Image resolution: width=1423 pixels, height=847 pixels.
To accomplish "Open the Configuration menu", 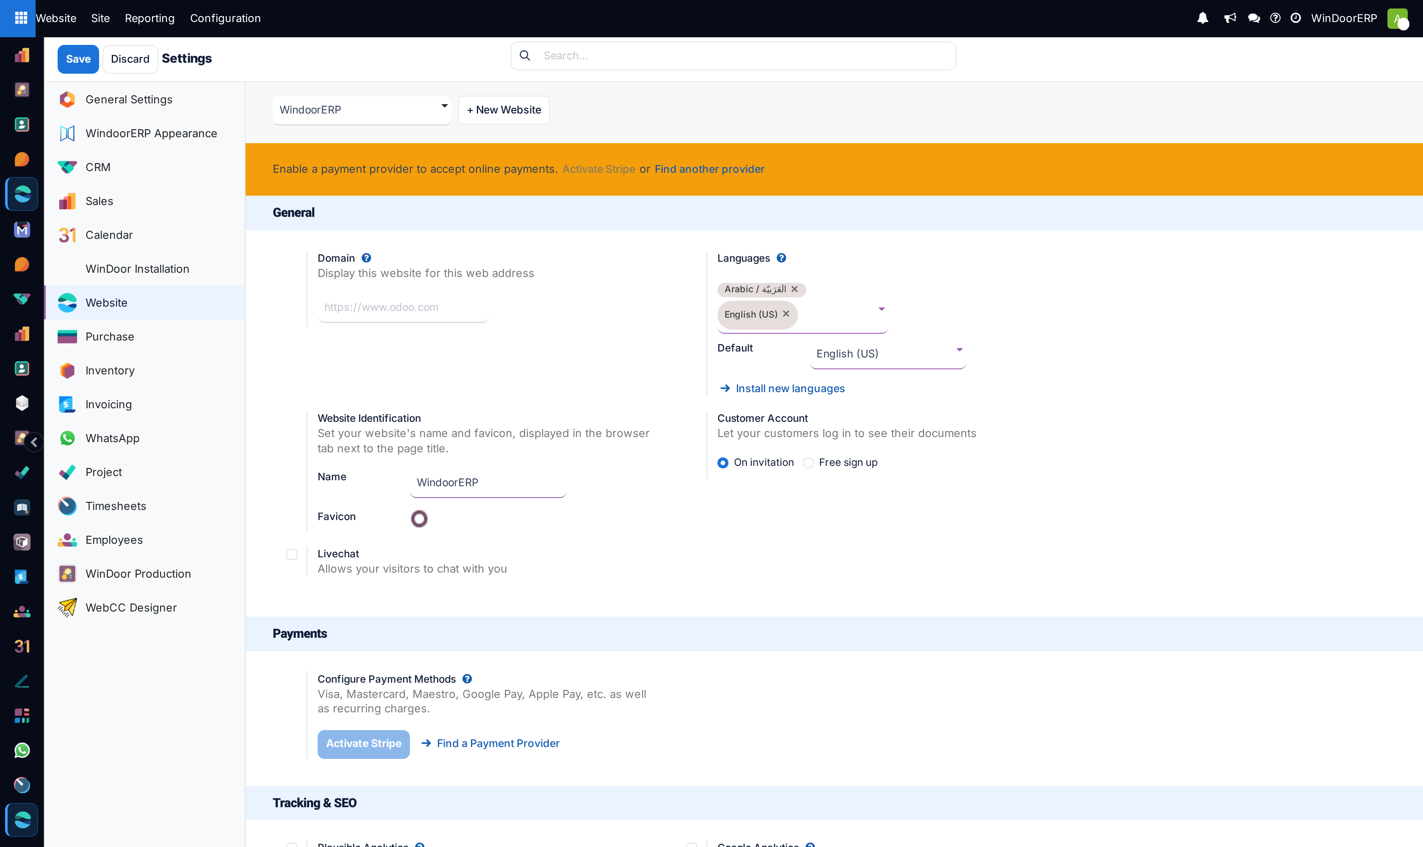I will point(225,18).
